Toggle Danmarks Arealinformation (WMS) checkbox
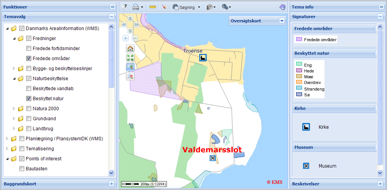This screenshot has height=190, width=387. 22,28
